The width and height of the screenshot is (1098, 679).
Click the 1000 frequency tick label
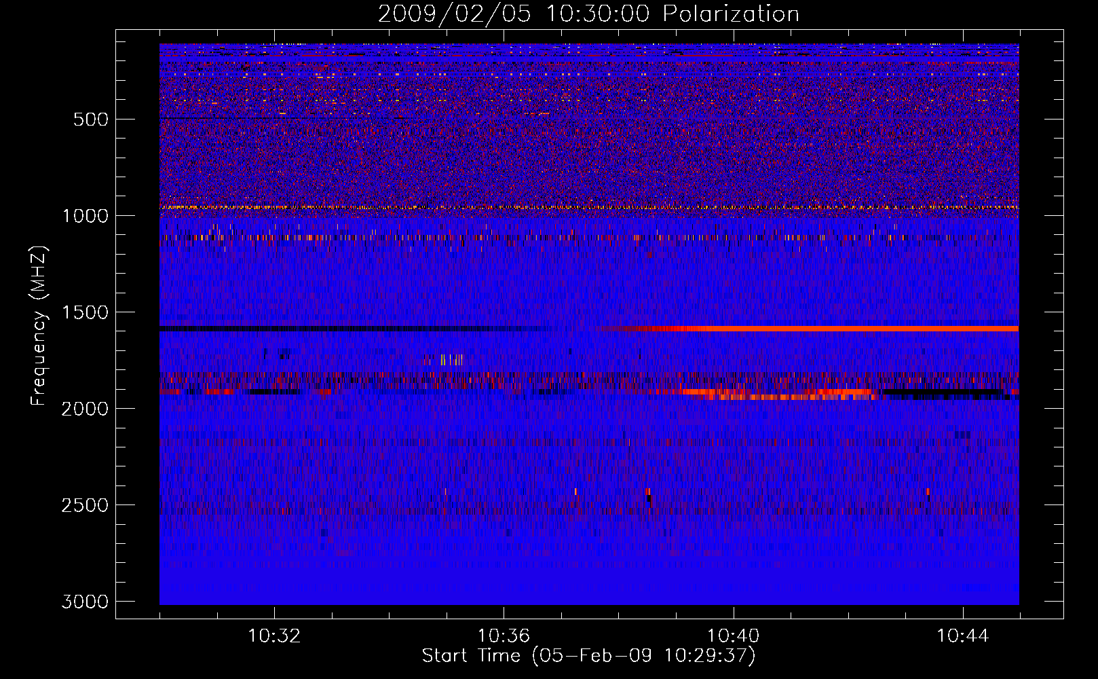tap(85, 216)
